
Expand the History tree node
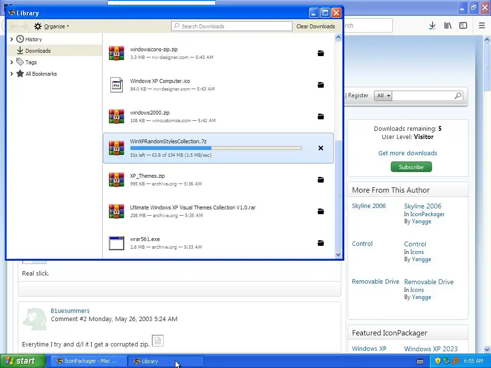point(12,39)
